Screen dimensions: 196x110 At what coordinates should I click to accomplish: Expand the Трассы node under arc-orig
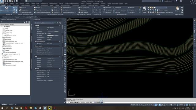coord(2,34)
